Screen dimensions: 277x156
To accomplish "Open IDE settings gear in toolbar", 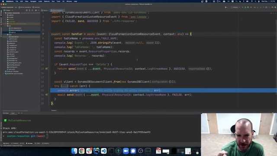I will click(275, 7).
